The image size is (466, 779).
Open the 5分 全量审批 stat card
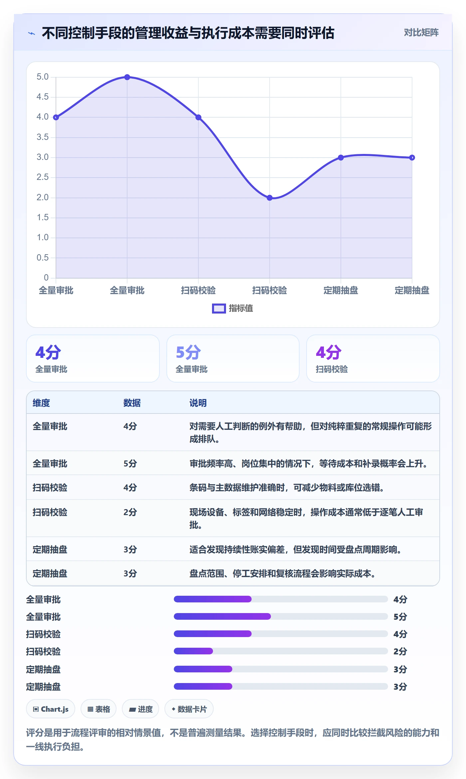pyautogui.click(x=233, y=359)
